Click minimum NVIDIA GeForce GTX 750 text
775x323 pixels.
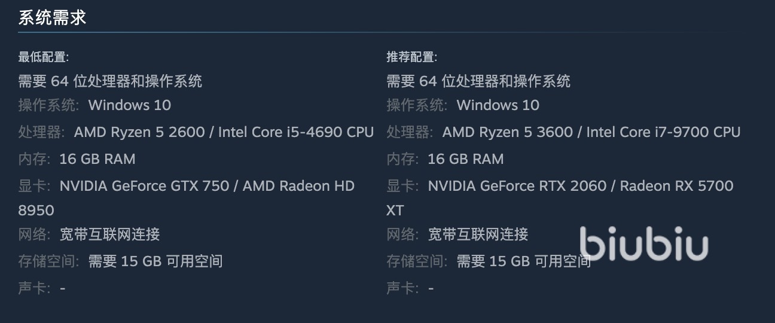144,186
